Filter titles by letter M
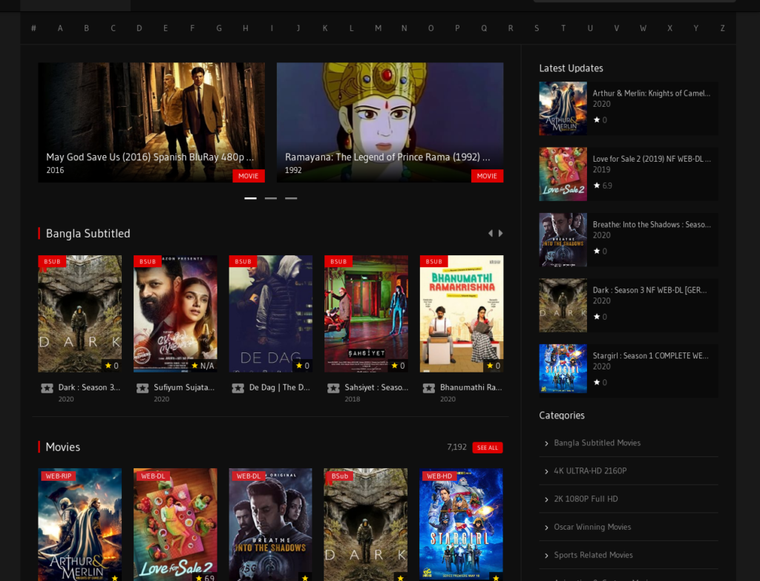This screenshot has width=760, height=581. click(378, 28)
